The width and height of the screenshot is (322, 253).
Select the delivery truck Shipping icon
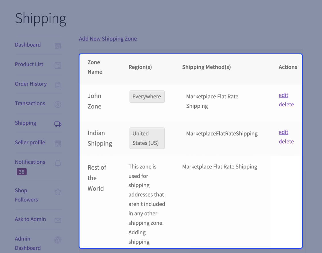pos(58,124)
